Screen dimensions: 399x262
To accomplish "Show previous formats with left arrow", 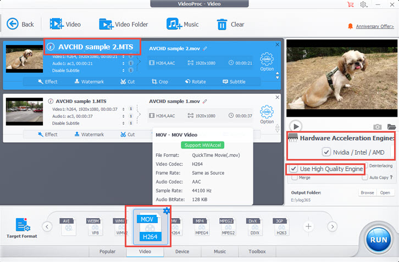I will pos(47,226).
